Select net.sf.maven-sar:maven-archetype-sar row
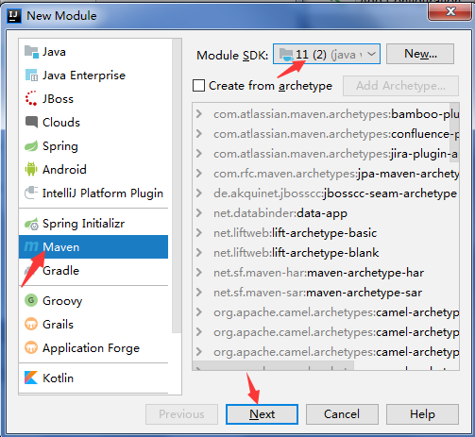Screen dimensions: 475x437 (x=326, y=293)
